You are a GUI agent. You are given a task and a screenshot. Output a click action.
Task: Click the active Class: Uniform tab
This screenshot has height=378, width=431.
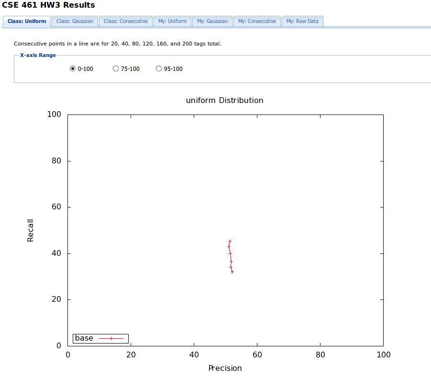click(27, 21)
